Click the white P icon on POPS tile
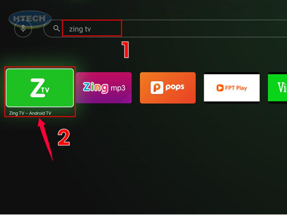This screenshot has height=215, width=287. click(x=157, y=88)
